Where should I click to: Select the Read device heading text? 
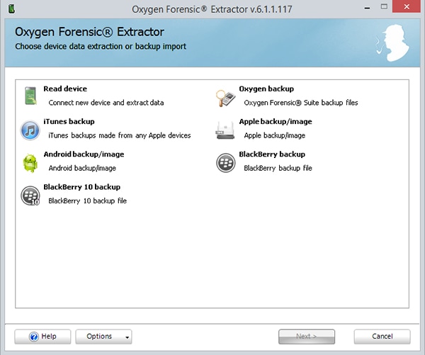(65, 89)
